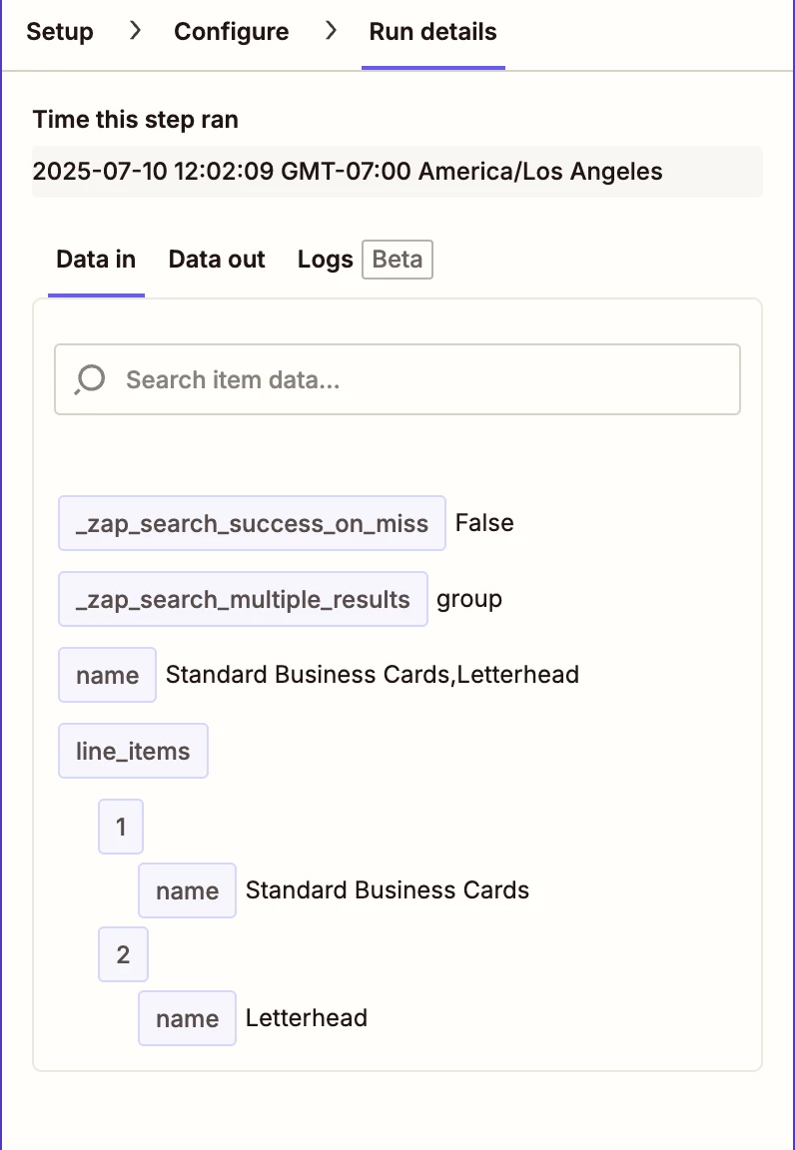Select the _zap_search_multiple_results key

pos(243,599)
